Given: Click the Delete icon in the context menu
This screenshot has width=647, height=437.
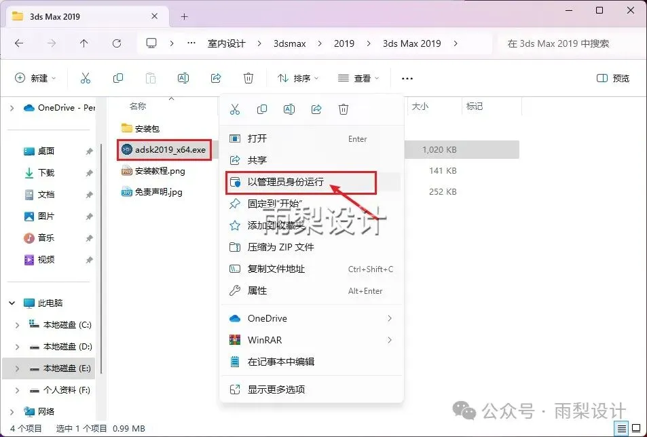Looking at the screenshot, I should coord(344,109).
